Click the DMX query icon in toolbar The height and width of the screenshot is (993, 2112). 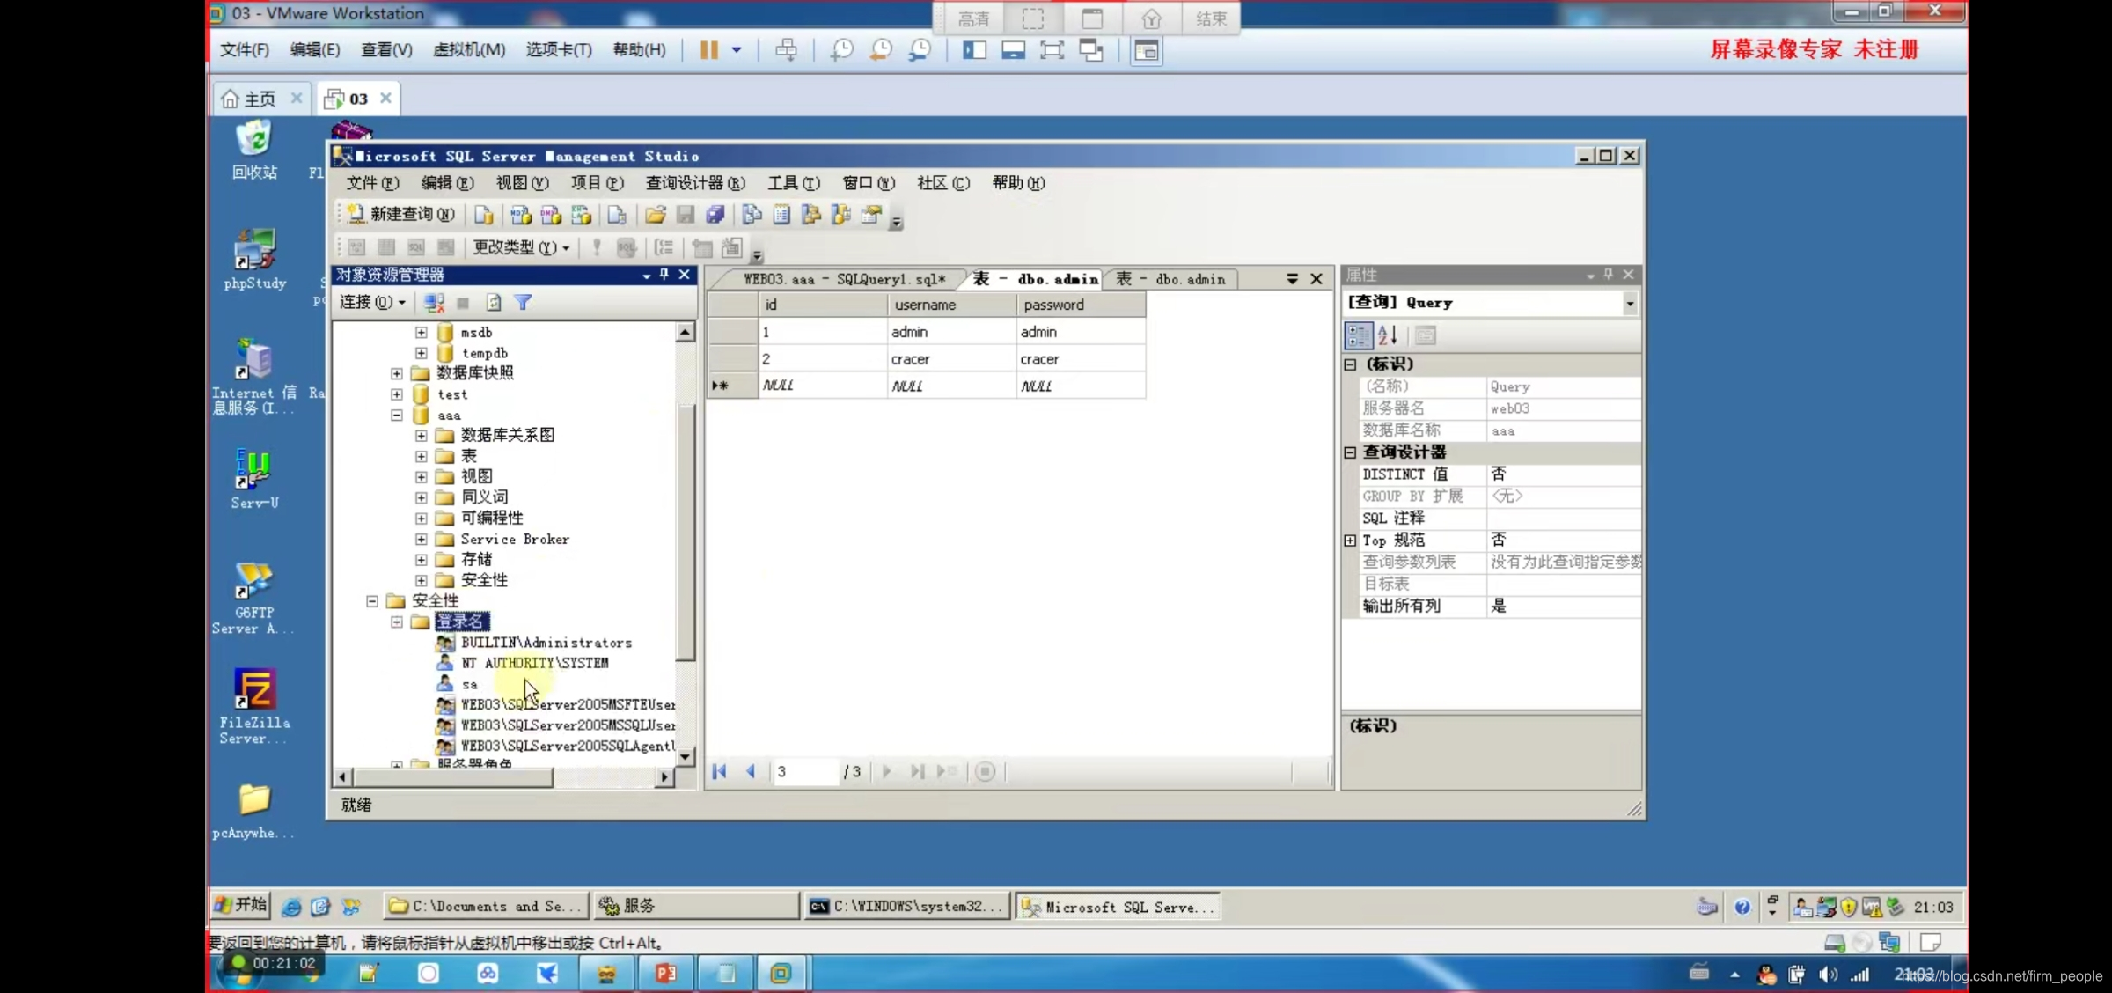(551, 214)
